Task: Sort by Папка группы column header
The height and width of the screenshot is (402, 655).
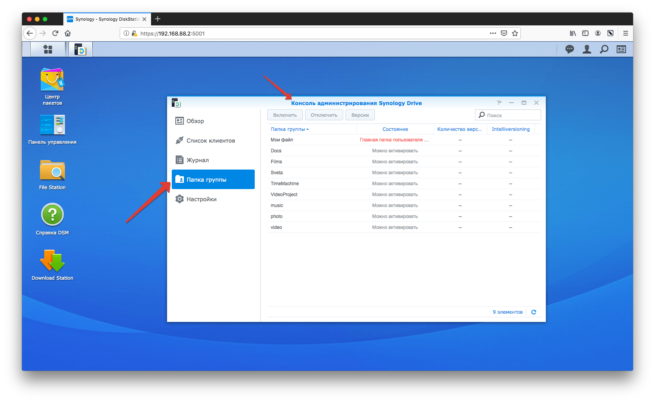Action: pyautogui.click(x=312, y=129)
